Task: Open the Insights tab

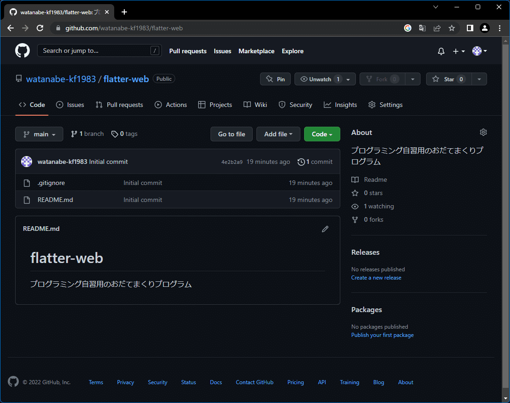Action: (340, 105)
